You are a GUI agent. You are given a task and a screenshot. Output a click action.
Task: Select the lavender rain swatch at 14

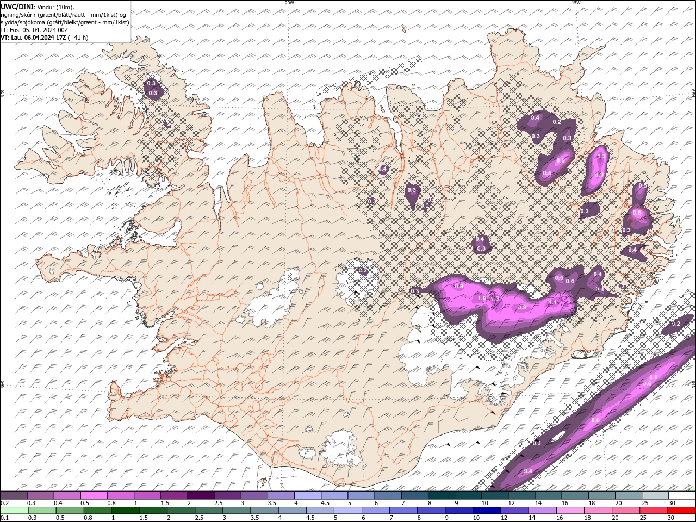pos(542,511)
